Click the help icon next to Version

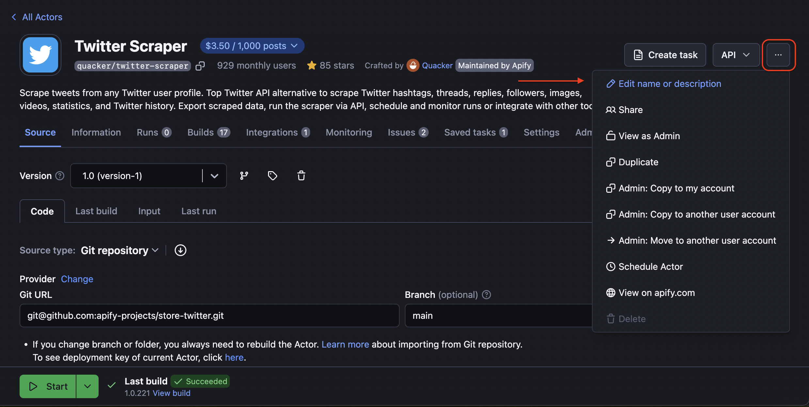(60, 176)
